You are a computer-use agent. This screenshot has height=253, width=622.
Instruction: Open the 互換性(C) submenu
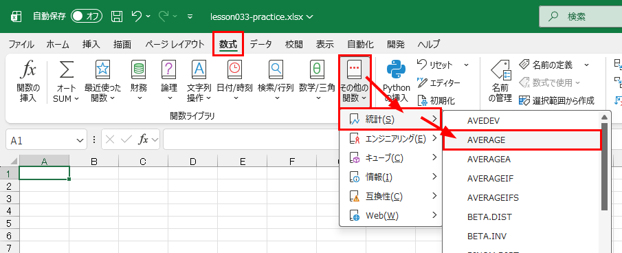tap(391, 197)
